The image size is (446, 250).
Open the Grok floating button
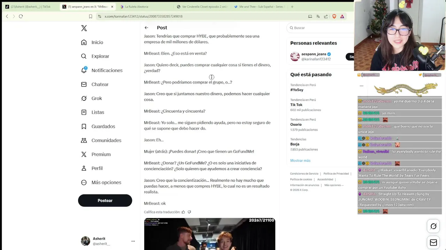tap(433, 226)
